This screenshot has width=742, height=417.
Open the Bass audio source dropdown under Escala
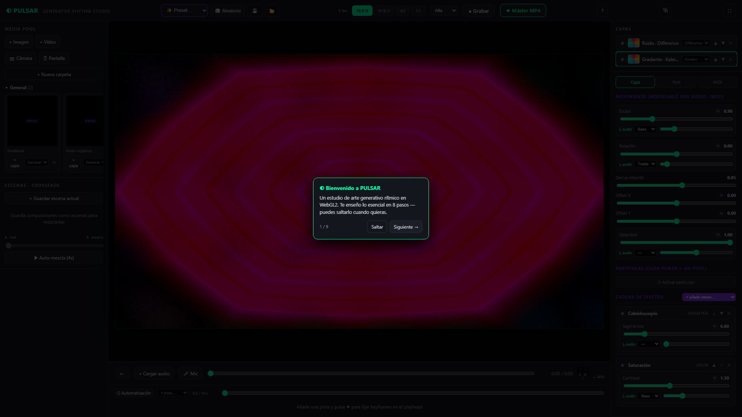646,129
